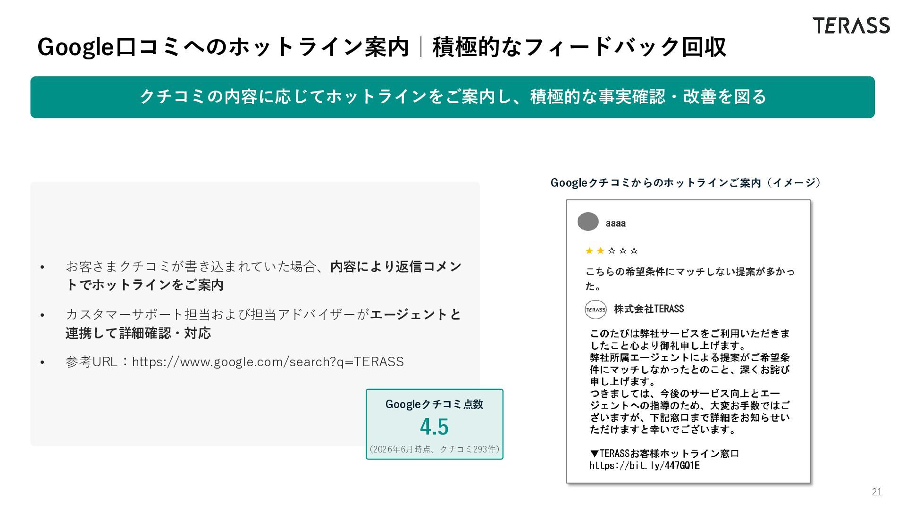Click the round TERASS company reply logo
Viewport: 906px width, 509px height.
(x=596, y=310)
